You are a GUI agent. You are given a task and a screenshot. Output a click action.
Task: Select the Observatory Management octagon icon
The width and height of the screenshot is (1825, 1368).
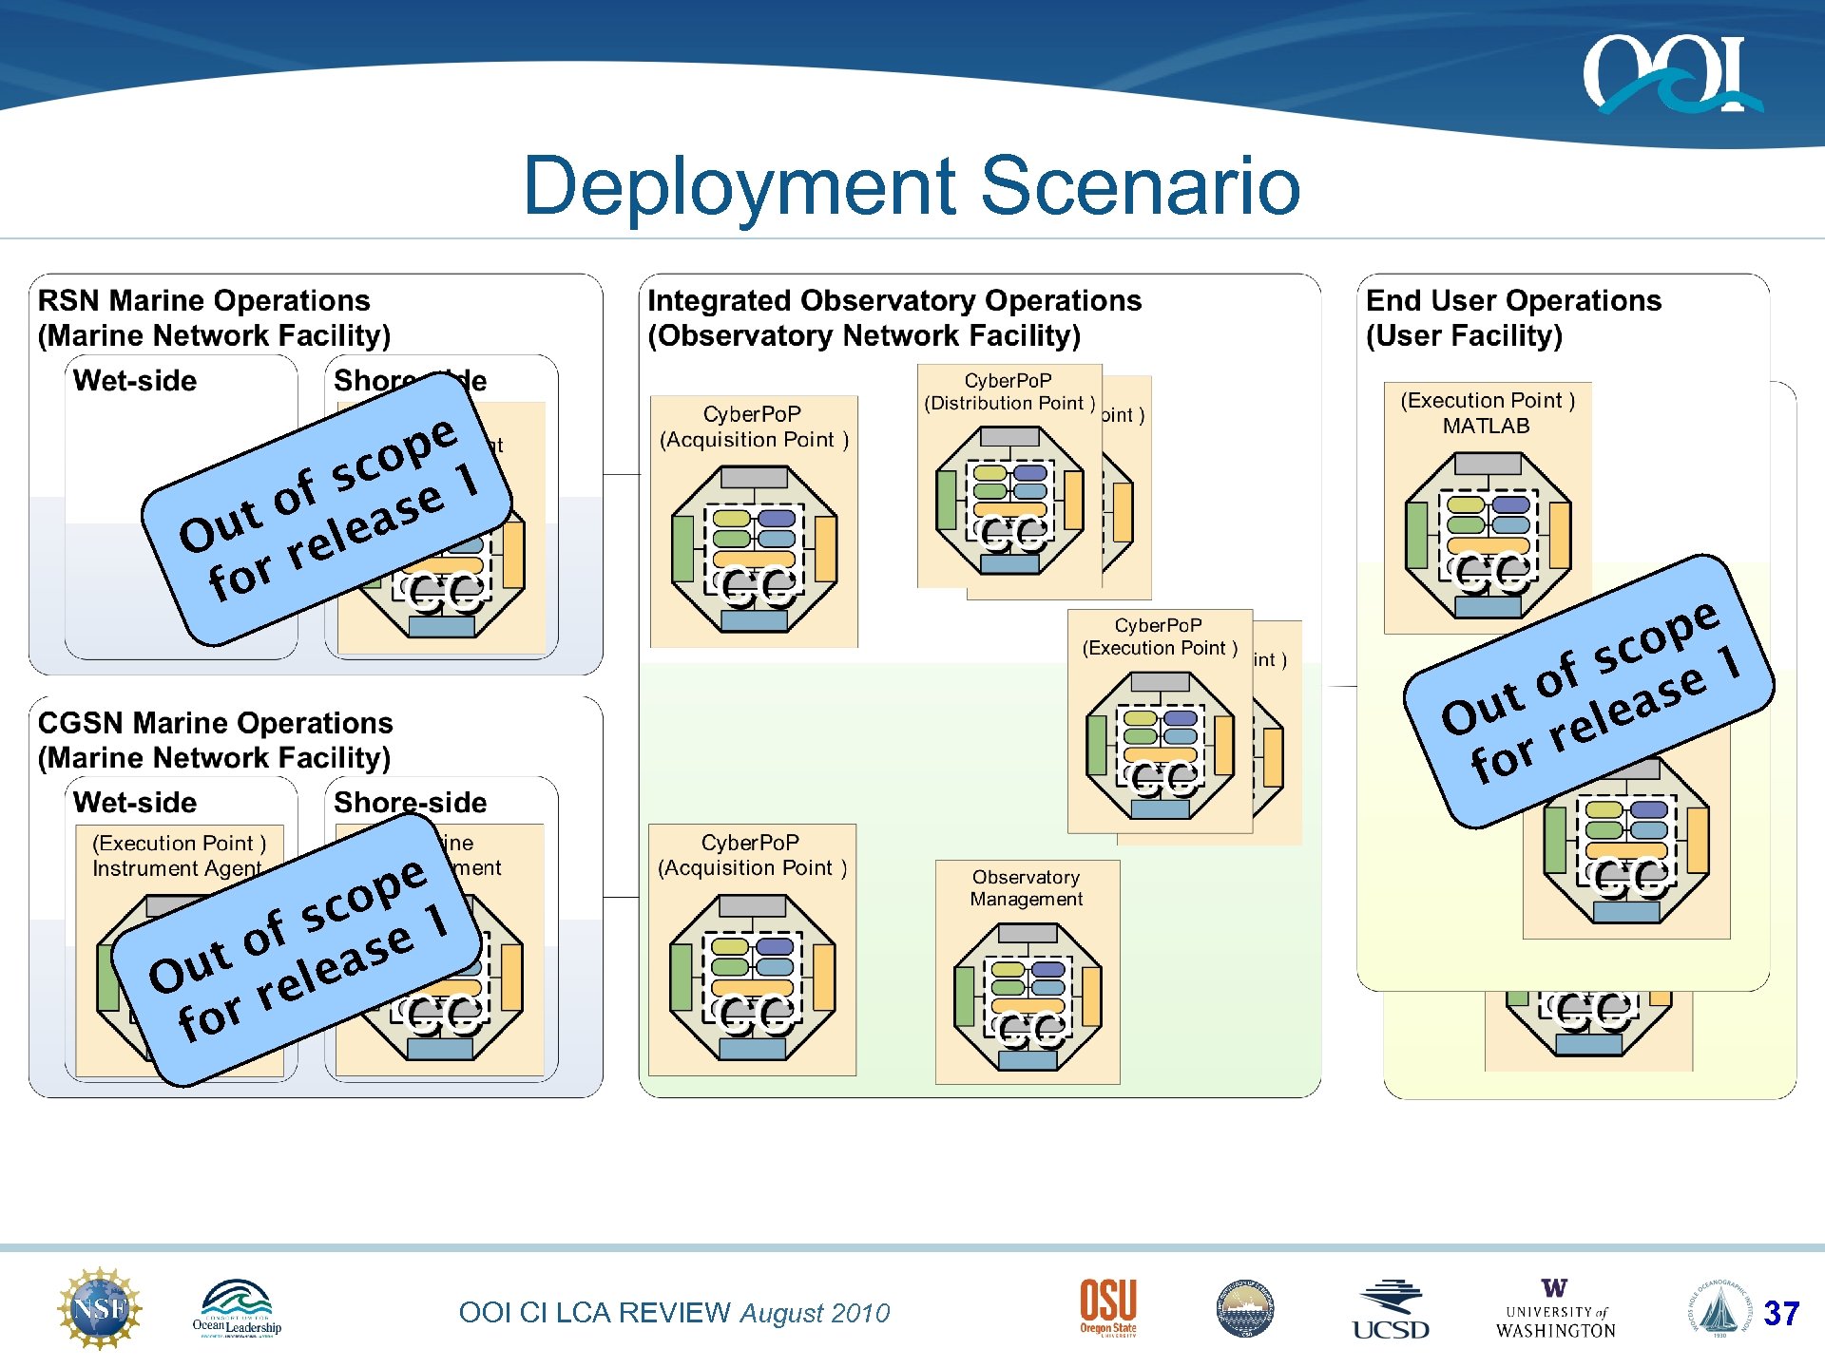(1028, 997)
